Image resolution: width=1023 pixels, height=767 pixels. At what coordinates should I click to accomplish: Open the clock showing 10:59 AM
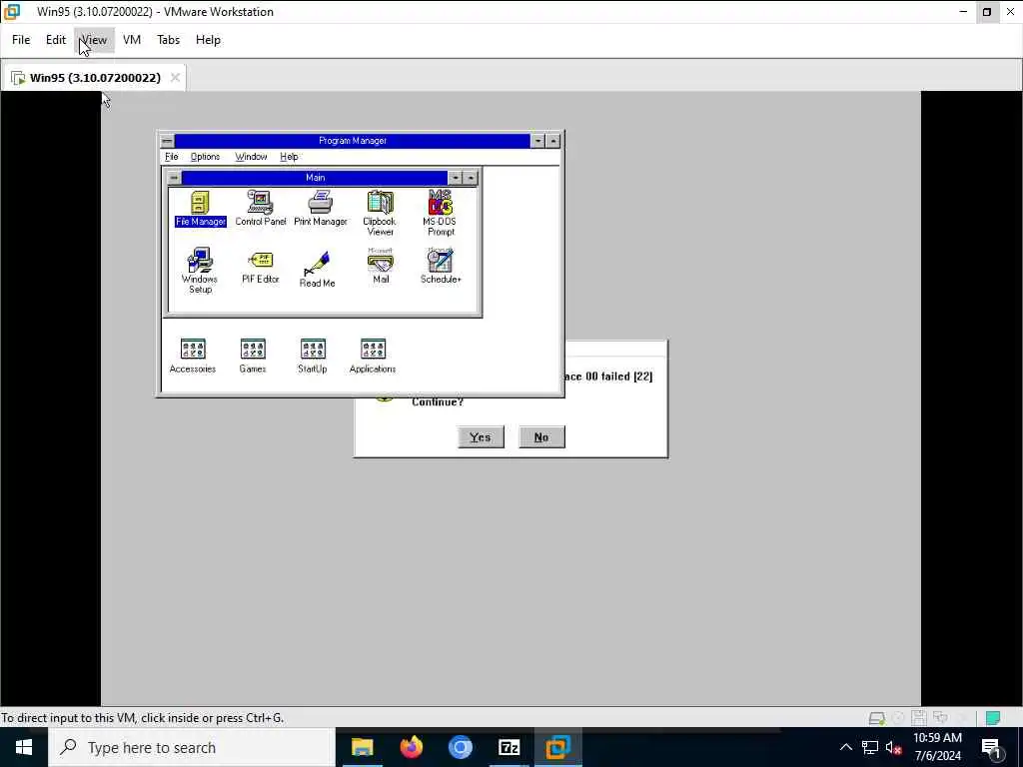click(937, 747)
